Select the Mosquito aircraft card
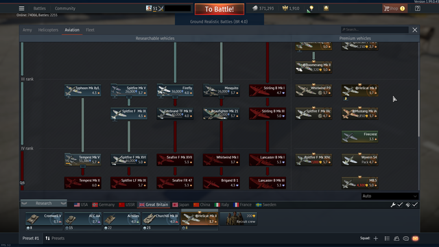This screenshot has height=247, width=439. click(x=221, y=91)
